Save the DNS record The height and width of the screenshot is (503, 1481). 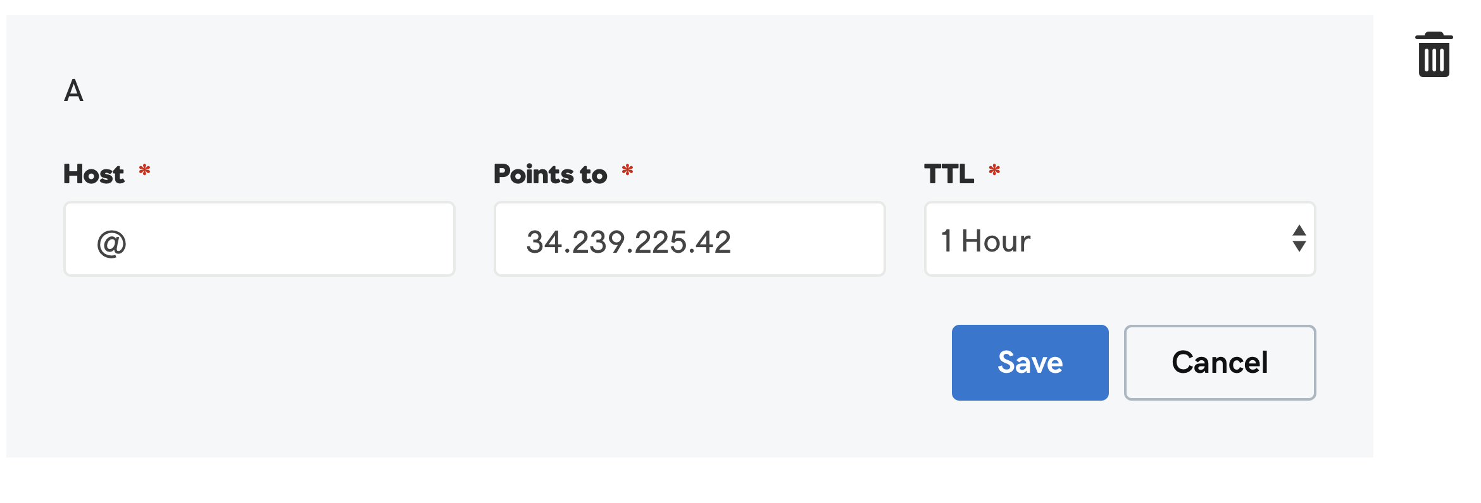click(1030, 363)
